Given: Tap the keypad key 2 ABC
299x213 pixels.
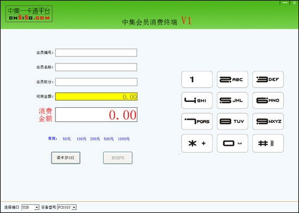Looking at the screenshot, I should 233,80.
